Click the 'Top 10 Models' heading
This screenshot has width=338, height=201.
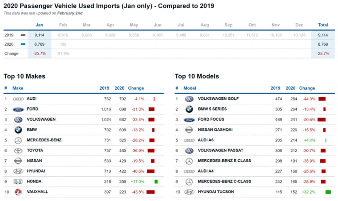coord(197,76)
